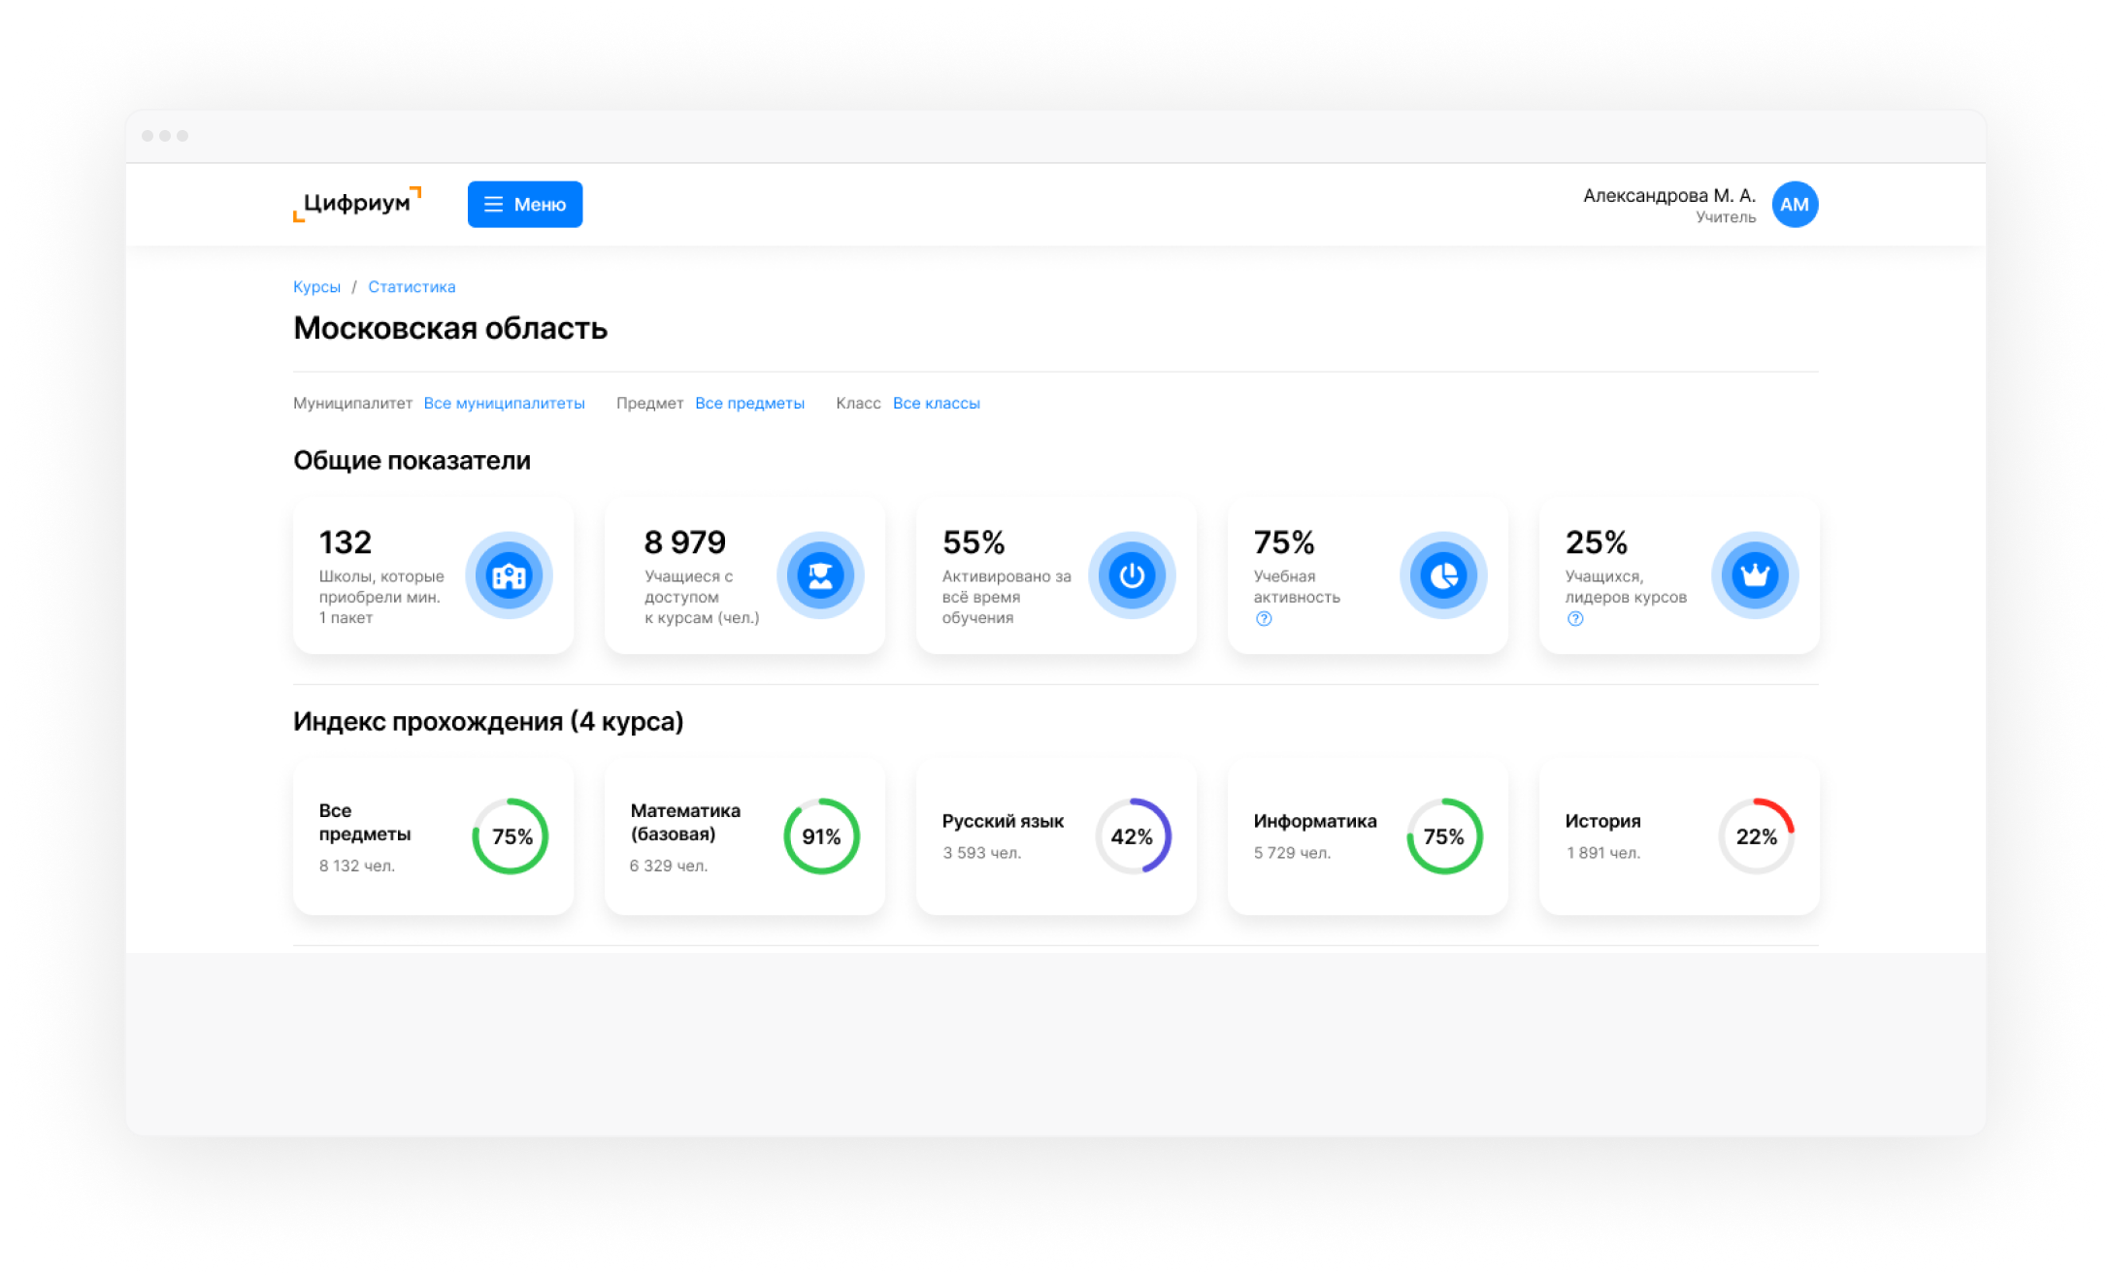
Task: Click the AM user avatar
Action: coord(1795,205)
